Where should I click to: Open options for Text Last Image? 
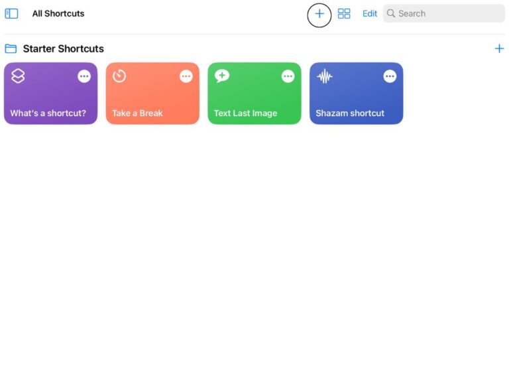point(288,76)
